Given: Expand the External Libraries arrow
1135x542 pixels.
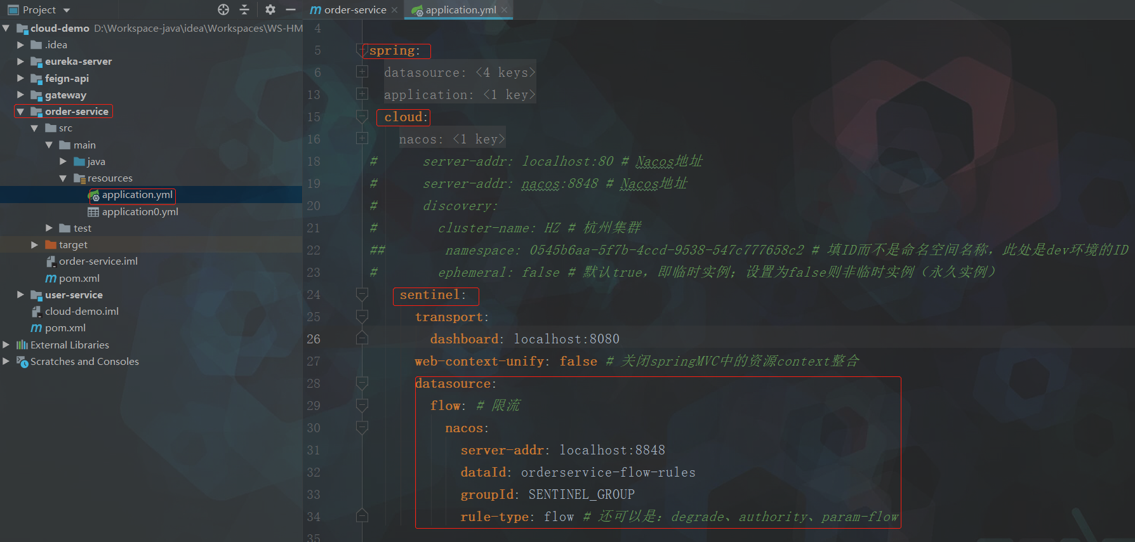Looking at the screenshot, I should [6, 345].
